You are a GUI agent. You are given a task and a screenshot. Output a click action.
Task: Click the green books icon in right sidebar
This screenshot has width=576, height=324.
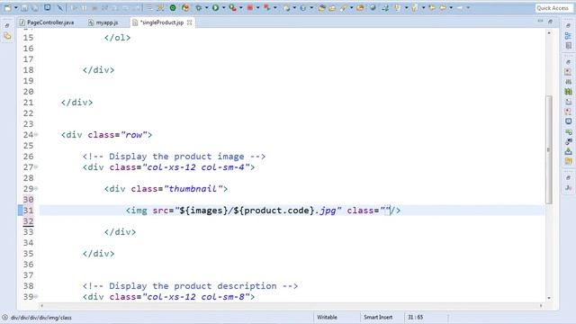point(568,92)
